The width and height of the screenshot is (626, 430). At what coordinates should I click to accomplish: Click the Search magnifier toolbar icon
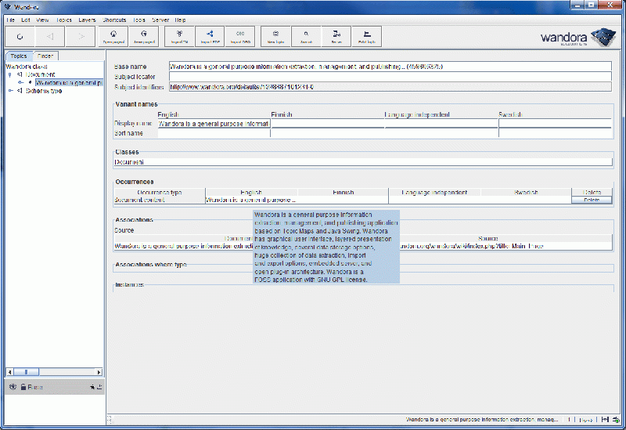coord(306,36)
